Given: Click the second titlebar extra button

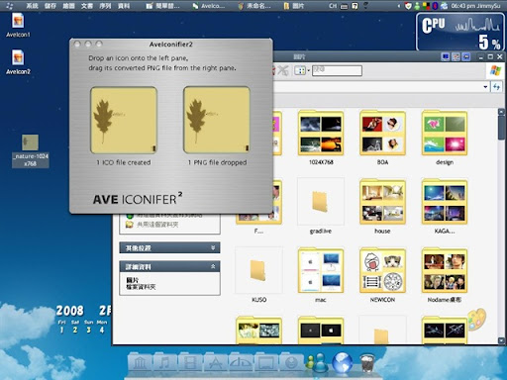Looking at the screenshot, I should pos(456,56).
